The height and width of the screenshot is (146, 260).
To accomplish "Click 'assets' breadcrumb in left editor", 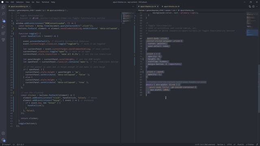I will pyautogui.click(x=38, y=10).
